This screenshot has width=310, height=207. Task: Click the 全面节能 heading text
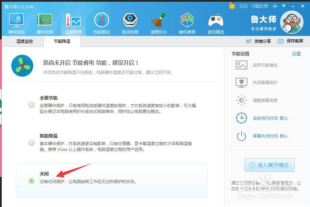coord(49,98)
